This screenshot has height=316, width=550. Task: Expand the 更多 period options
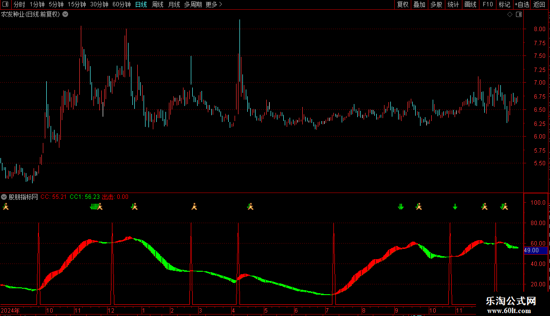[x=214, y=4]
